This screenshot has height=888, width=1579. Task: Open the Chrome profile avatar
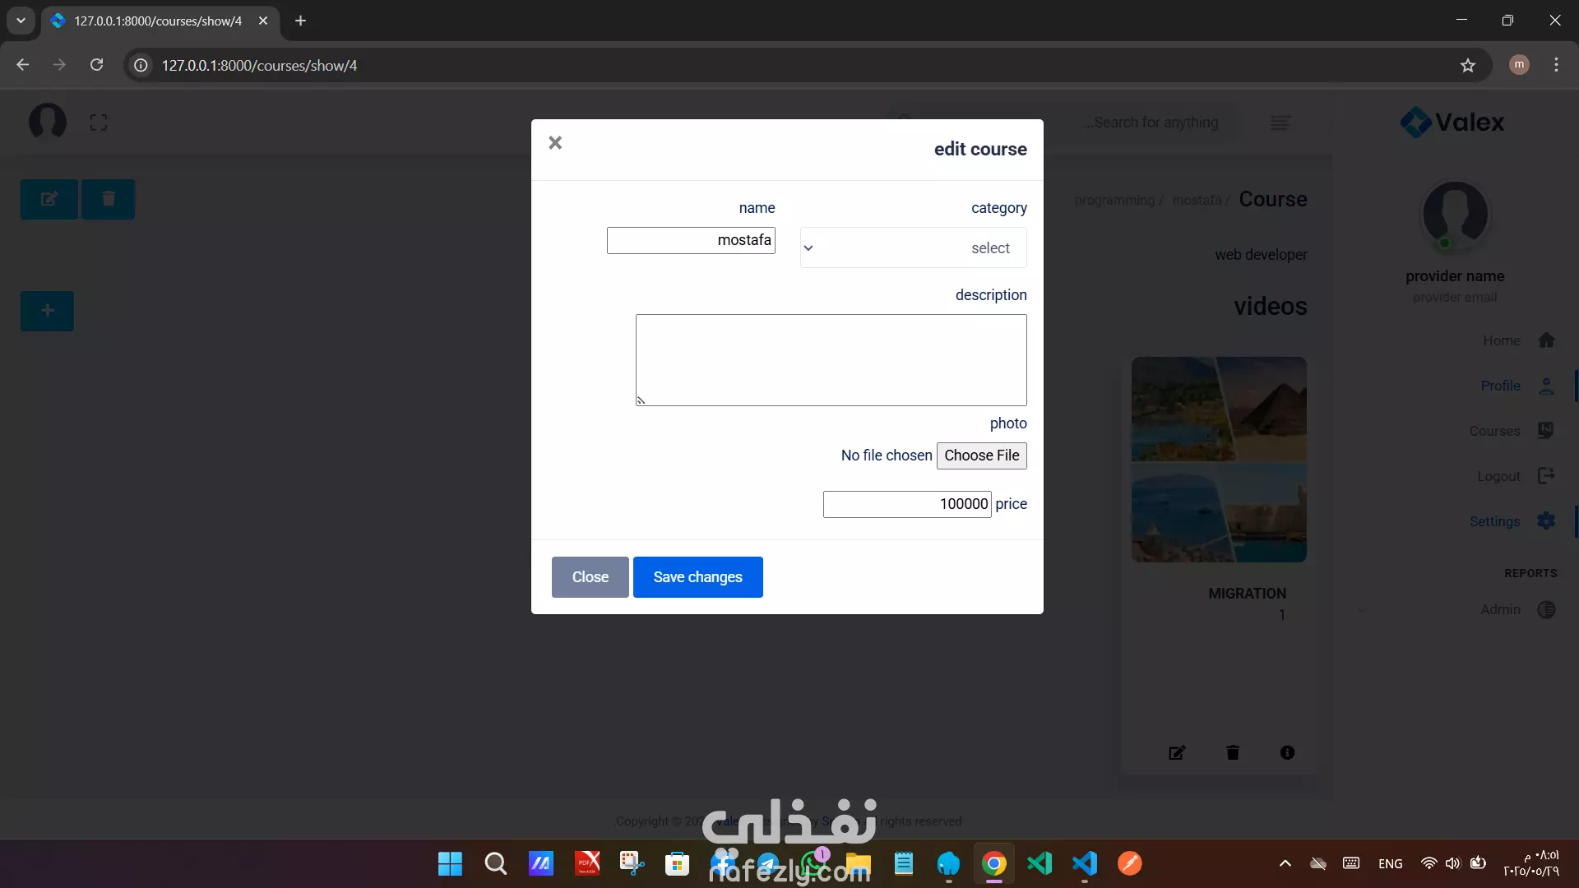[x=1519, y=65]
